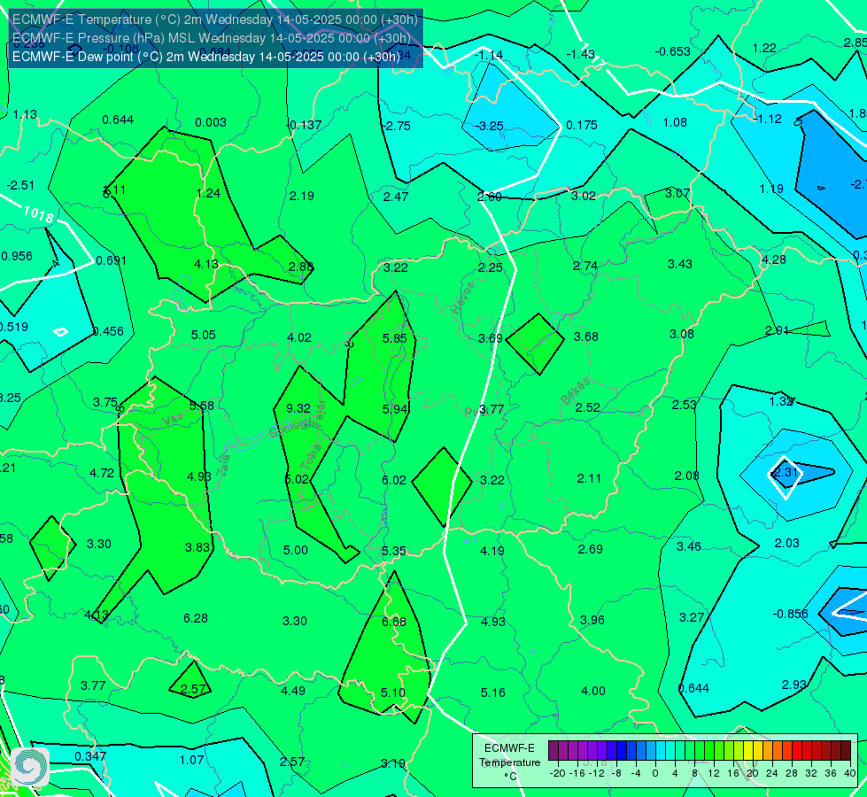Click the Tolna region name
The image size is (867, 797).
point(311,457)
